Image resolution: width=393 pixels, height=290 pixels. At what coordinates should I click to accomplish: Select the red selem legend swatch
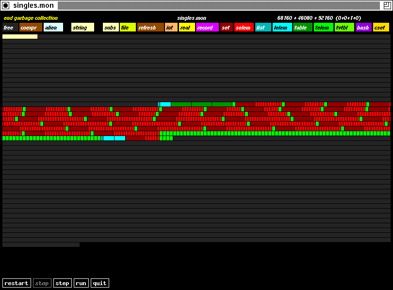click(244, 28)
